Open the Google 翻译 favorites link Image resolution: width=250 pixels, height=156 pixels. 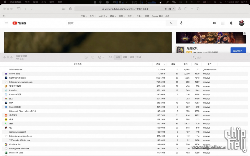tap(157, 16)
